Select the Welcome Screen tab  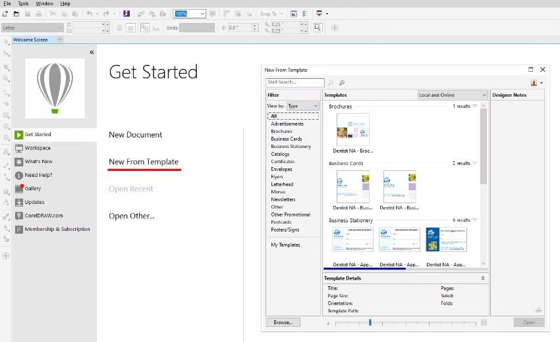pos(30,39)
